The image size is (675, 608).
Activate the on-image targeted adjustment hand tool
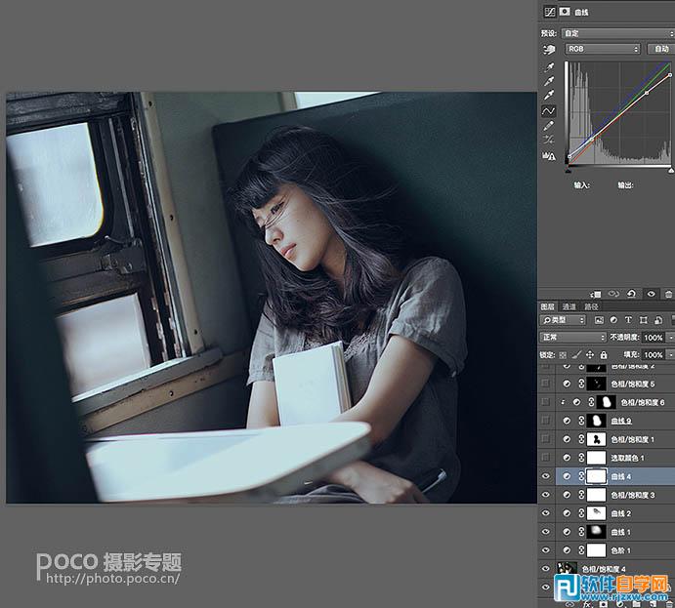[x=549, y=50]
